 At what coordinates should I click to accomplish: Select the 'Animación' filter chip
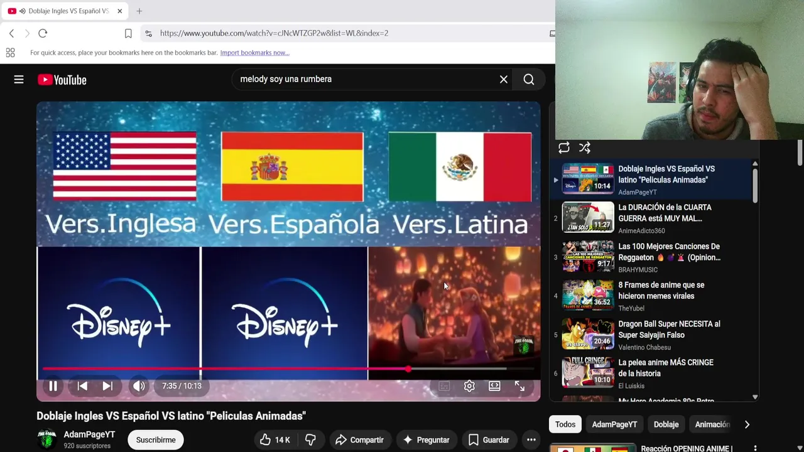tap(712, 424)
